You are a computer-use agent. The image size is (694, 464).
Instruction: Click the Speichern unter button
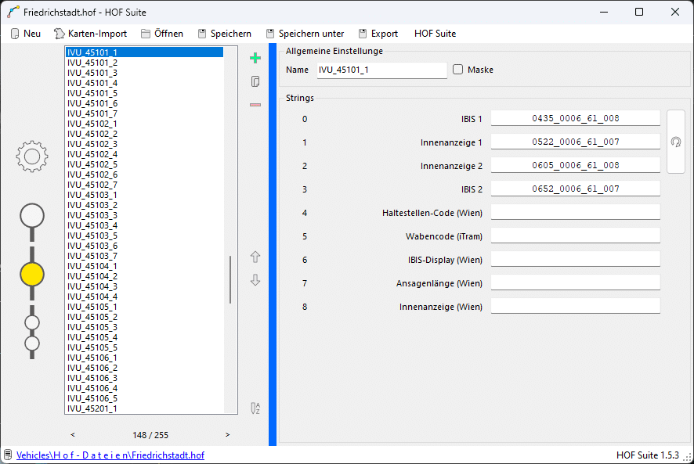click(305, 34)
